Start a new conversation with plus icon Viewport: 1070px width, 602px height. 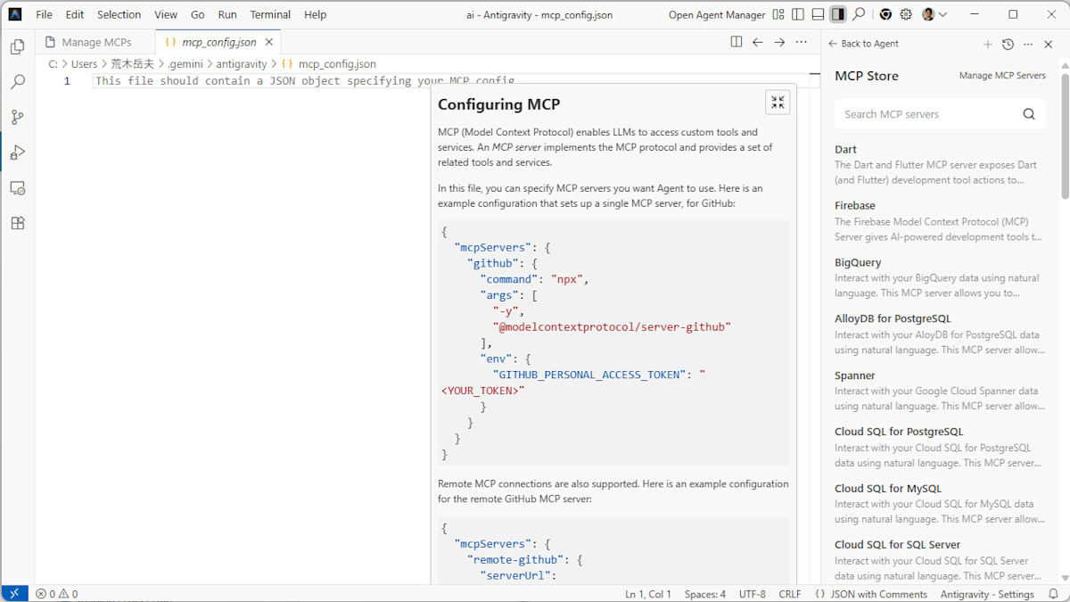pos(987,44)
